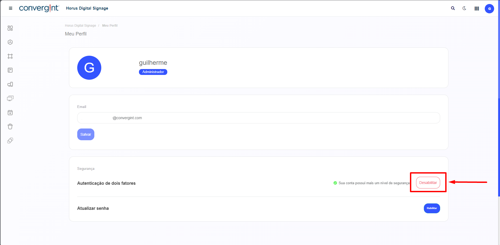Click the monitor and phone devices icon
The height and width of the screenshot is (245, 500).
(10, 85)
